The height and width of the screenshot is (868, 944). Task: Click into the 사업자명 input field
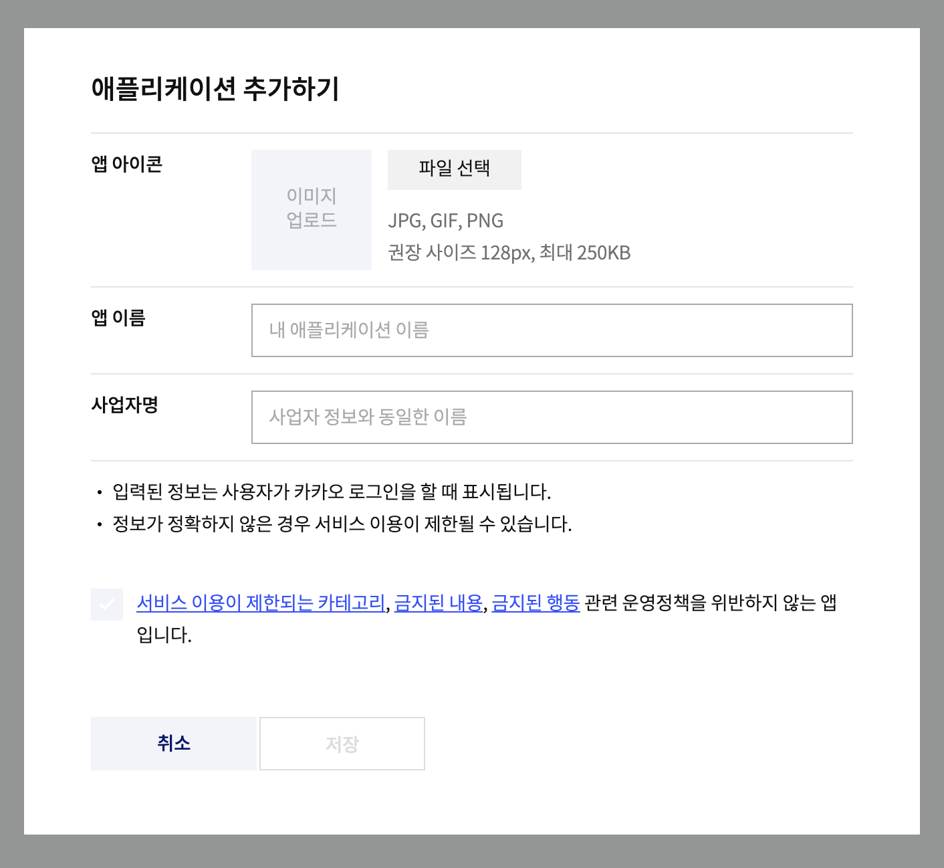click(552, 417)
